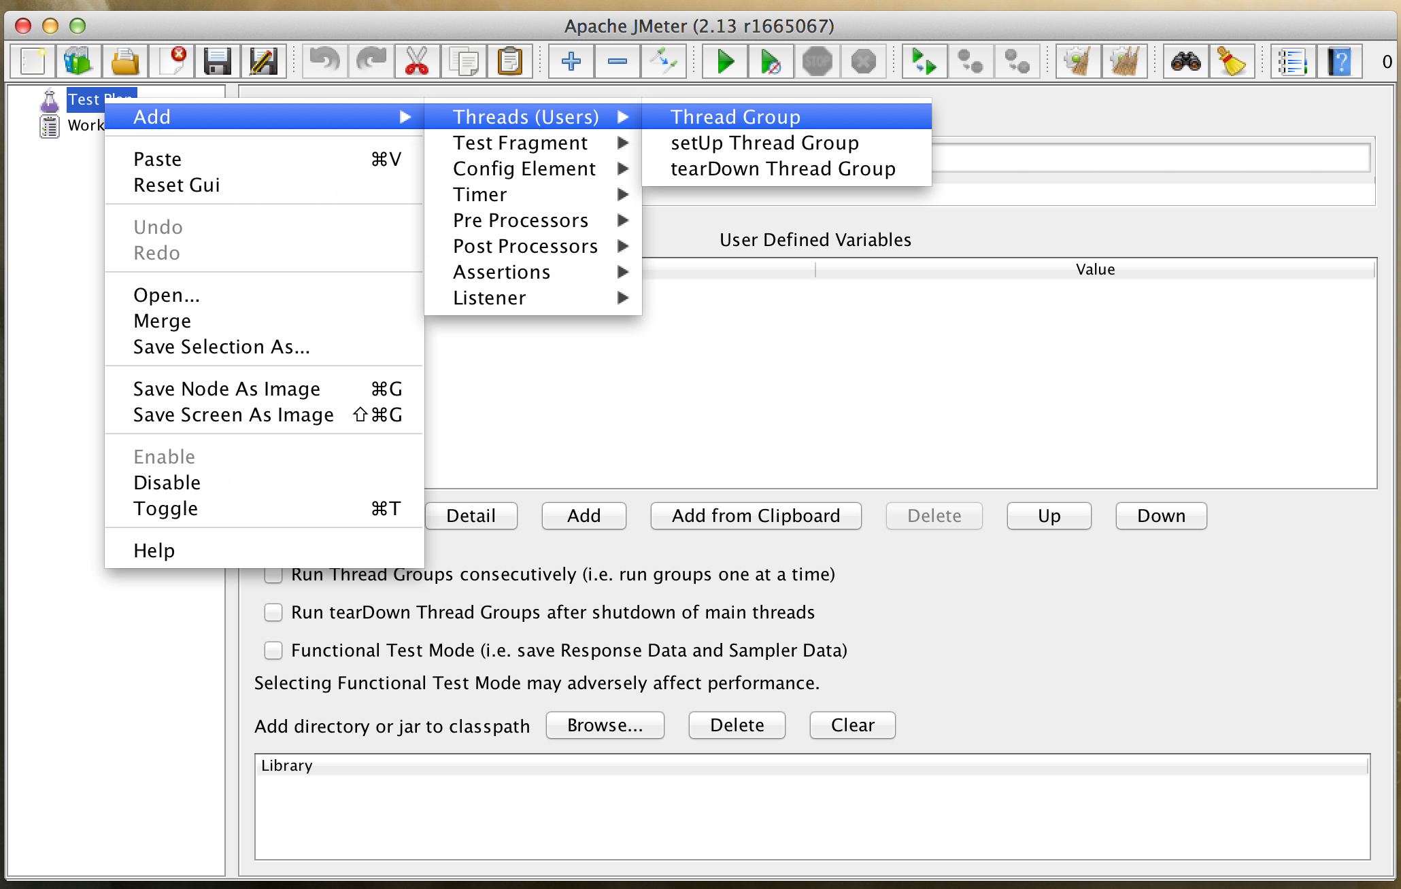Select Save Node As Image
The height and width of the screenshot is (889, 1401).
[x=265, y=389]
